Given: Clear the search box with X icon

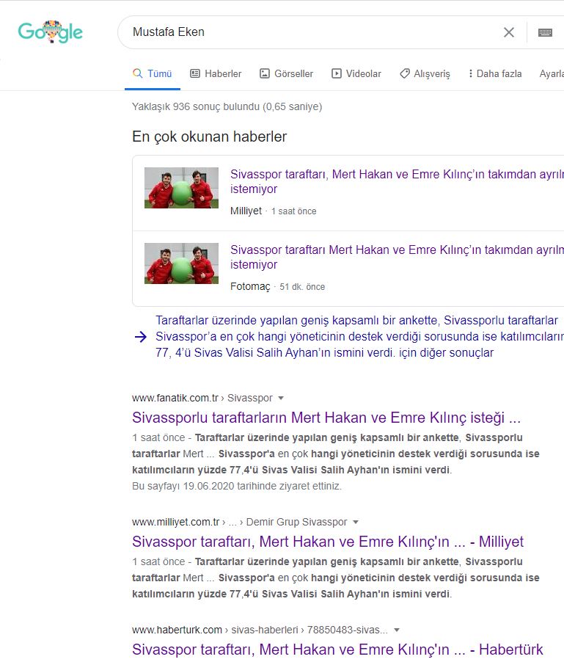Looking at the screenshot, I should 509,32.
